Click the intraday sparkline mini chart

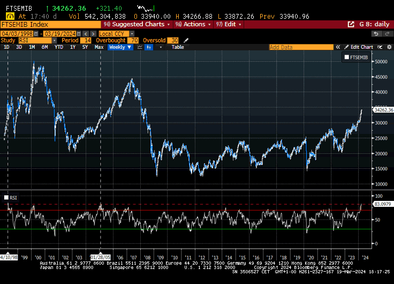click(x=146, y=9)
